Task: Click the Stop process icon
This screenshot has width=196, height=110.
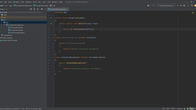Action: (x=188, y=5)
